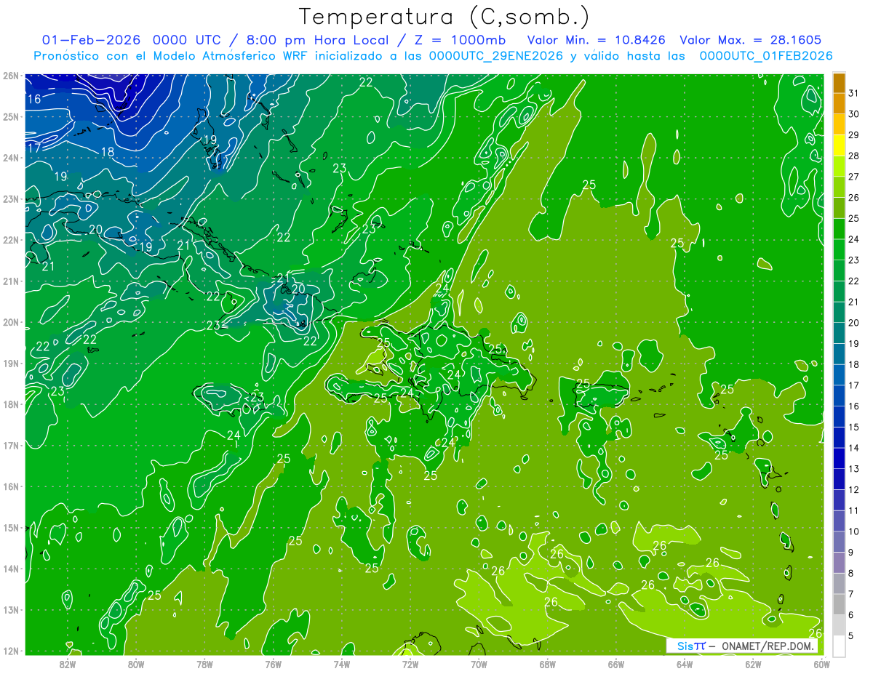Select the 01-Feb-2026 0000 UTC date text

132,40
